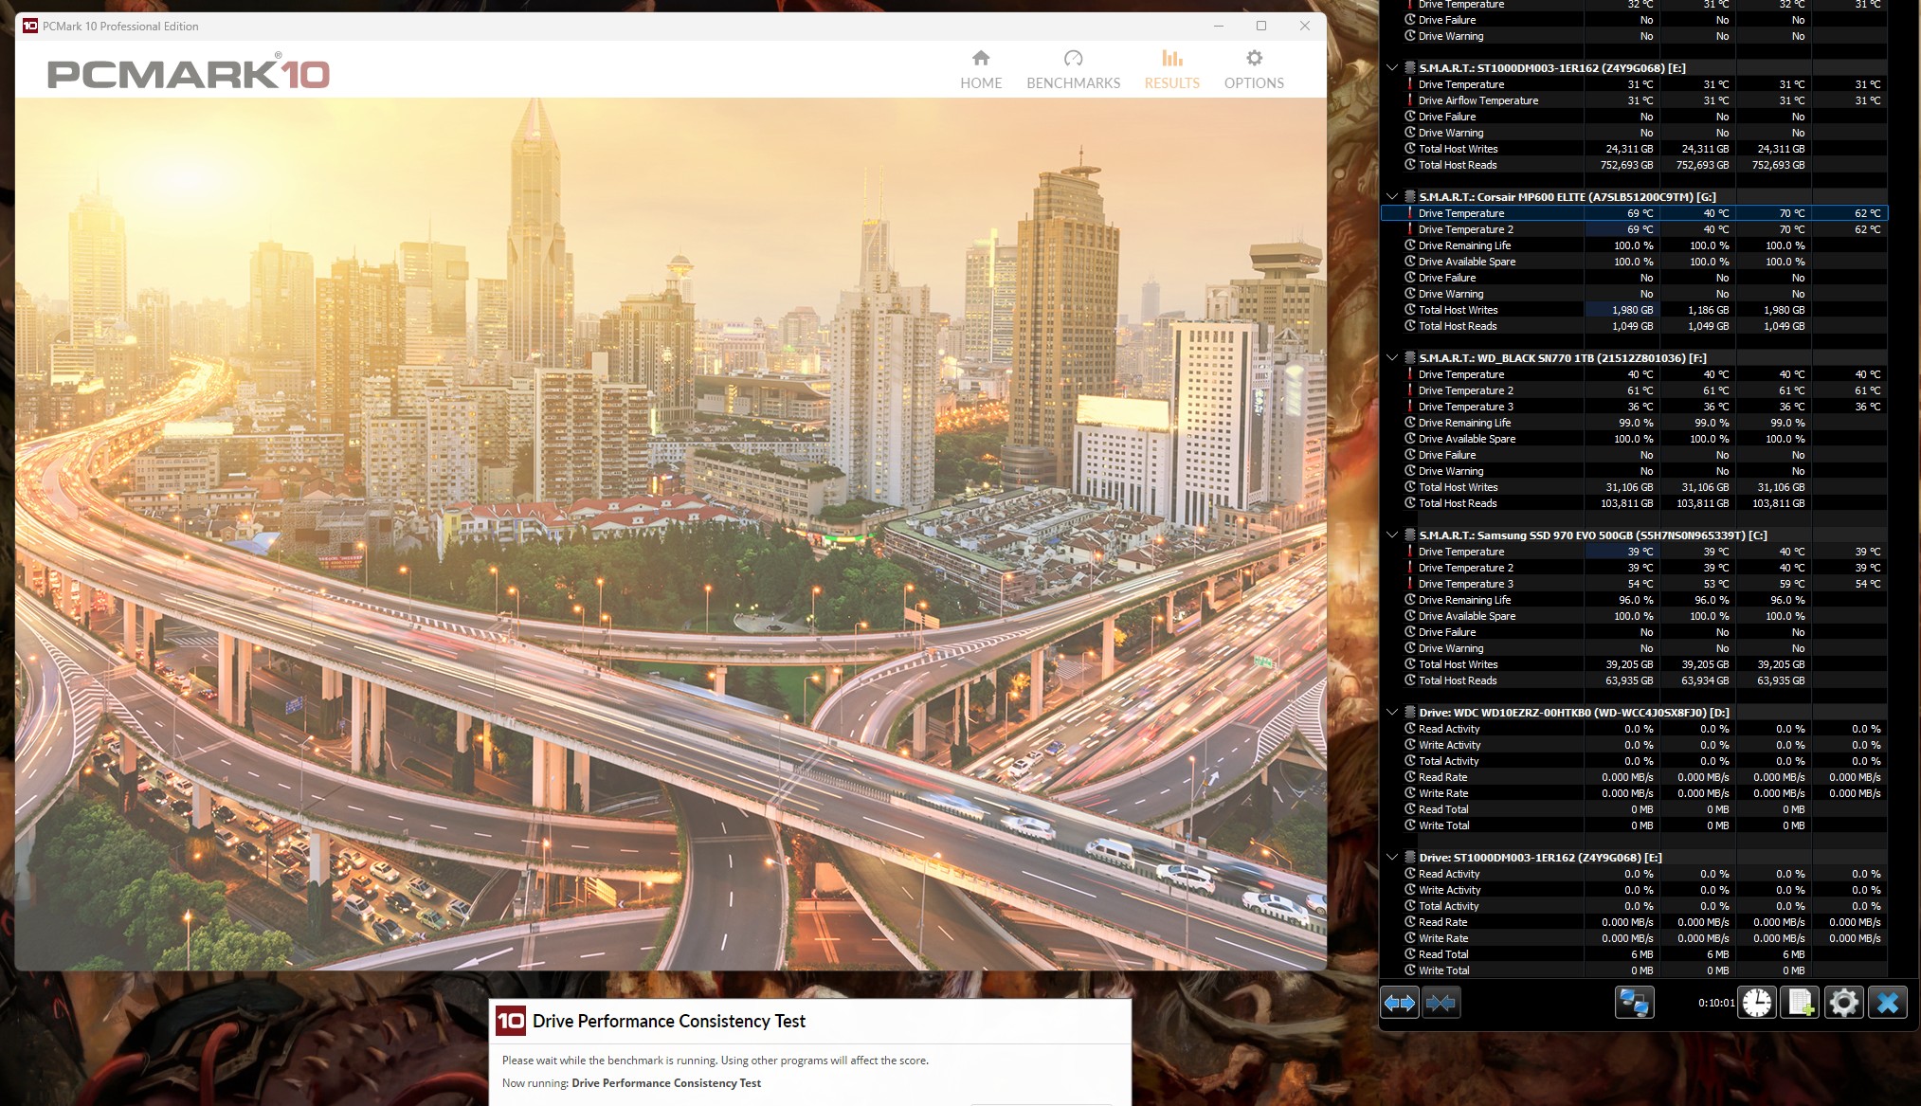Switch to the BENCHMARKS tab
1921x1106 pixels.
(1073, 70)
